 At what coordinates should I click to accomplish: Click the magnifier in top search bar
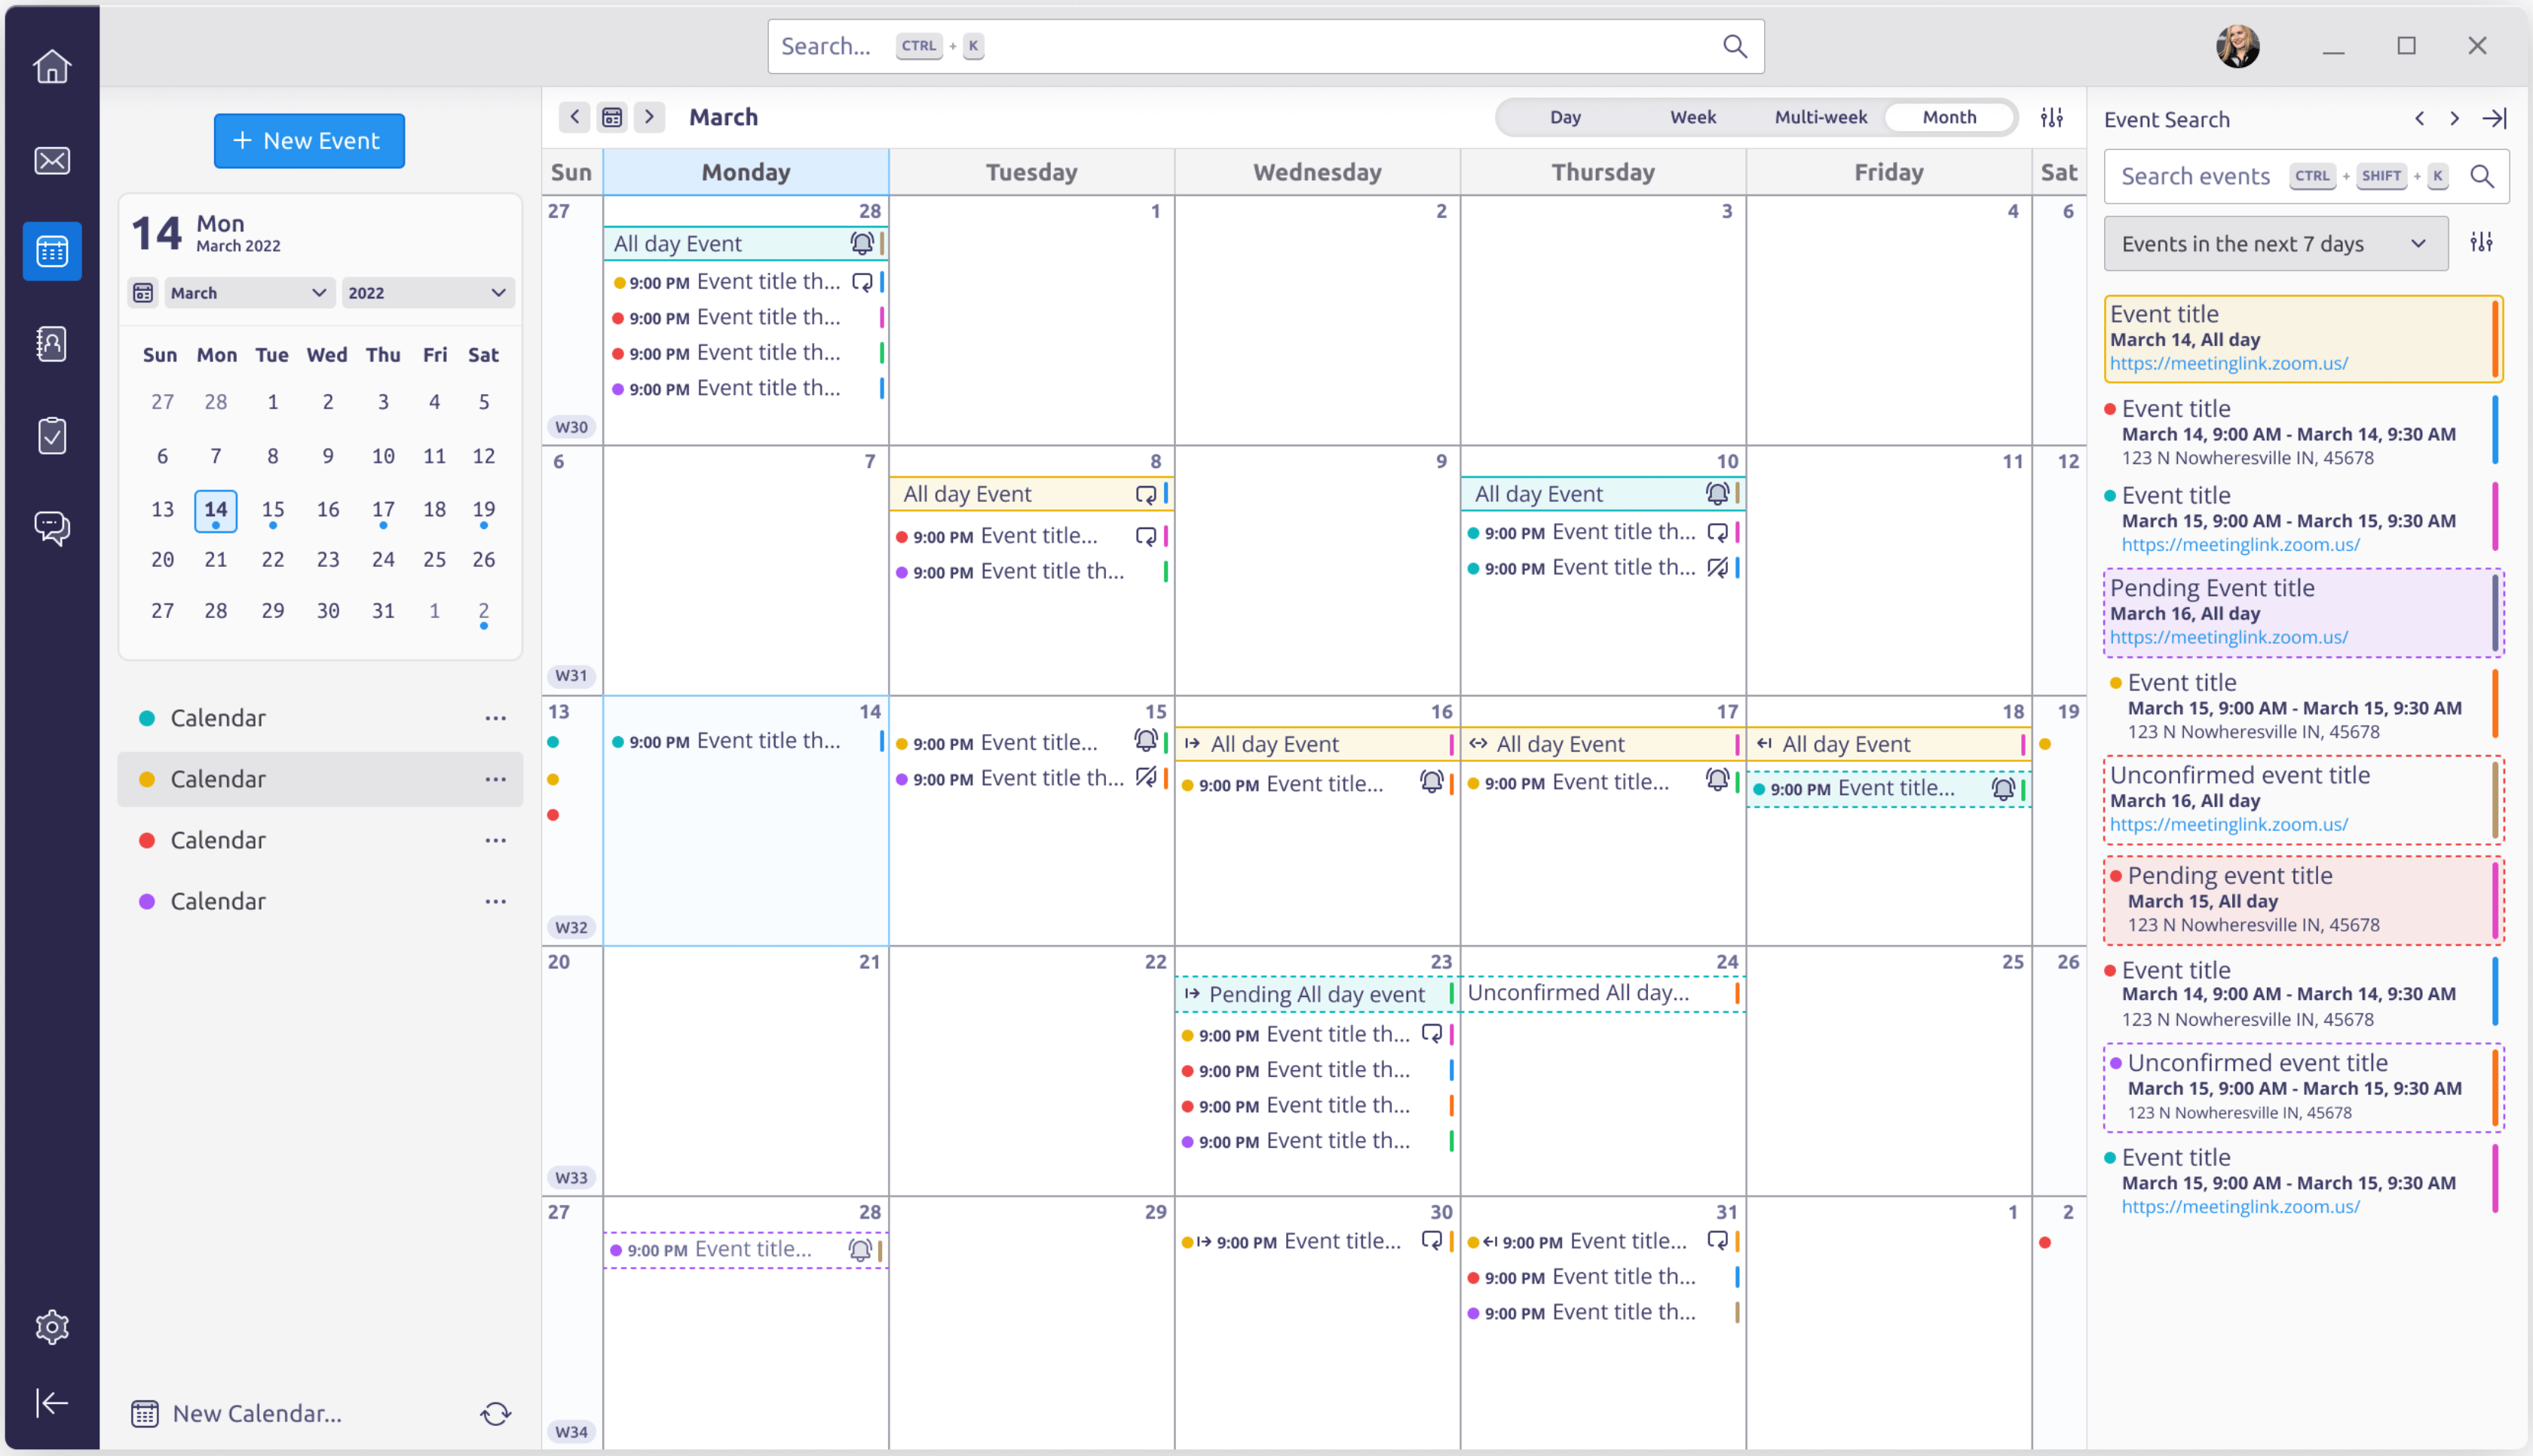(x=1735, y=46)
